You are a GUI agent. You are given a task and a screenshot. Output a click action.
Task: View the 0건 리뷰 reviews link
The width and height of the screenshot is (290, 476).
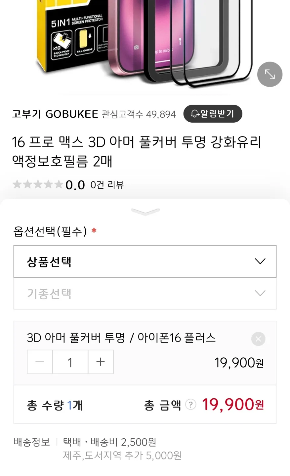tap(107, 185)
